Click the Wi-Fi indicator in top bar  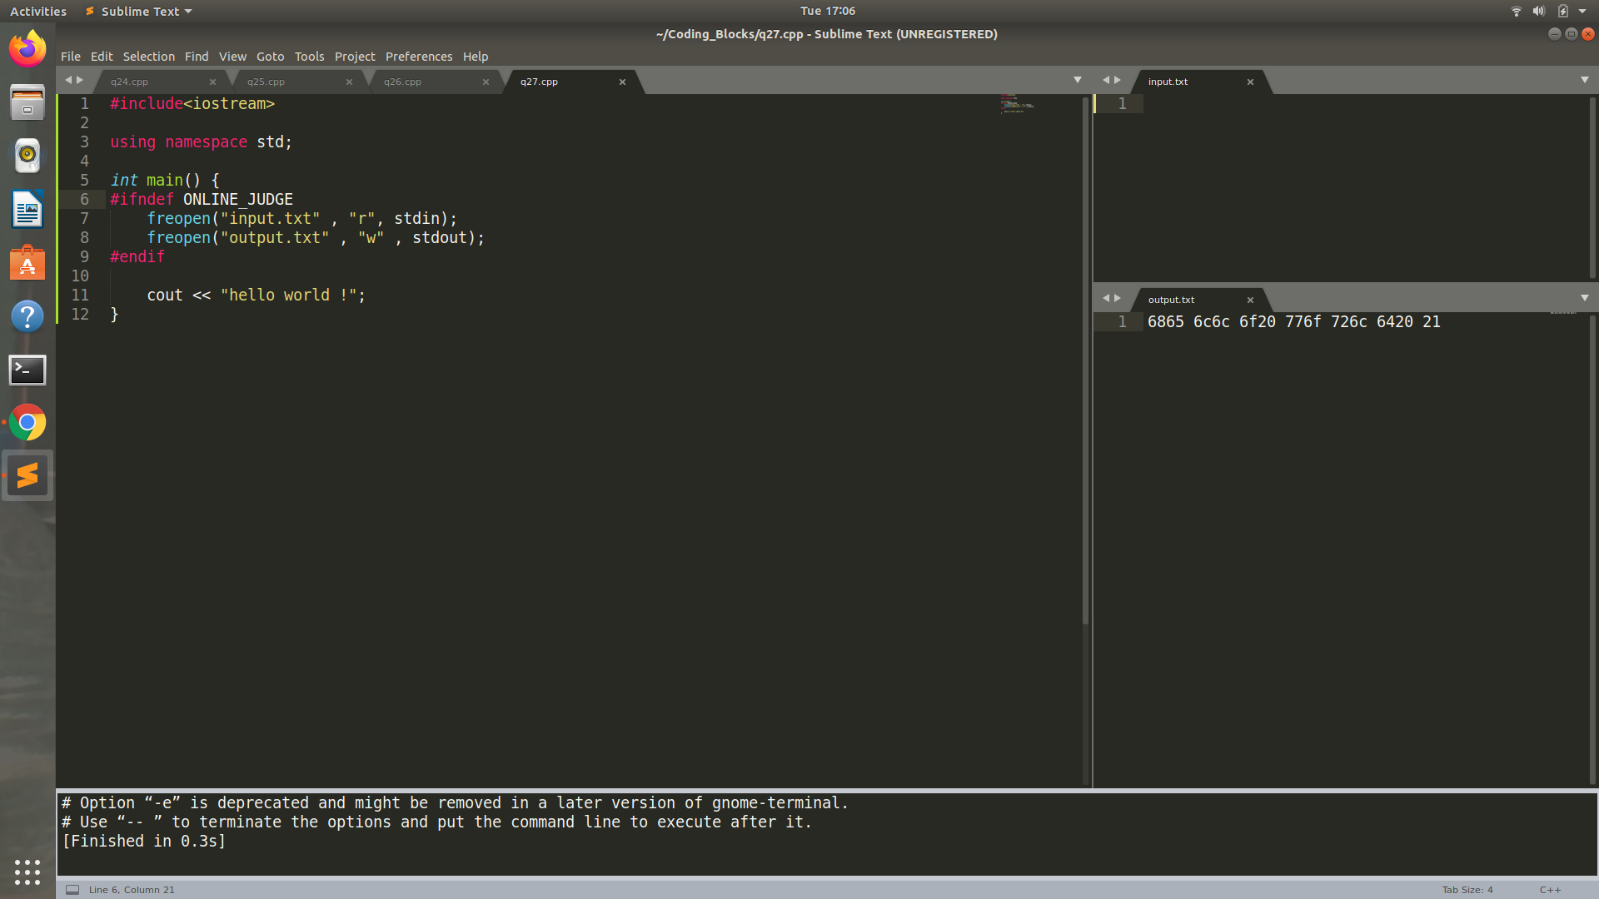[1516, 11]
